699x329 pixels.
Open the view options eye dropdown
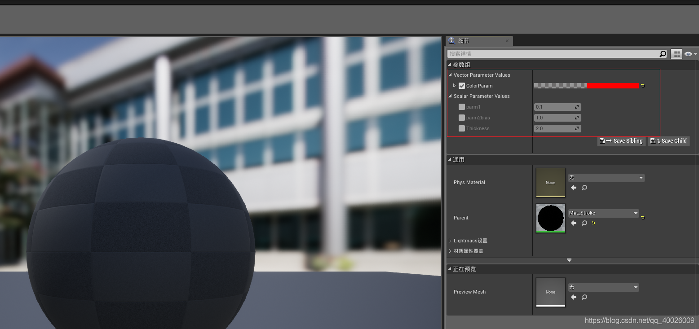click(x=690, y=54)
